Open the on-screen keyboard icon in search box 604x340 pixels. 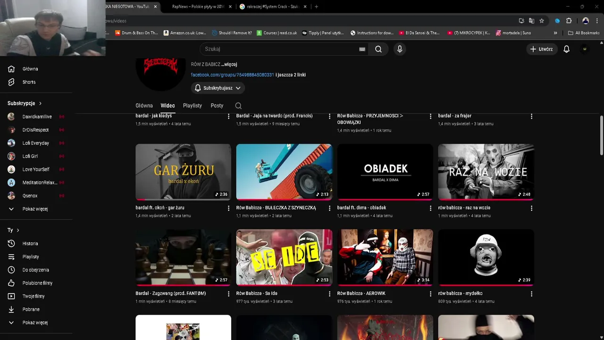pyautogui.click(x=362, y=49)
